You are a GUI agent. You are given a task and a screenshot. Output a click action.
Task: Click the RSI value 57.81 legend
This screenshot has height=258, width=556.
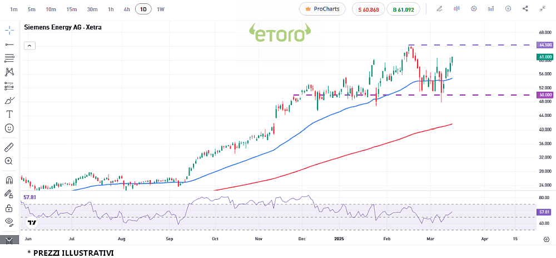pyautogui.click(x=30, y=197)
